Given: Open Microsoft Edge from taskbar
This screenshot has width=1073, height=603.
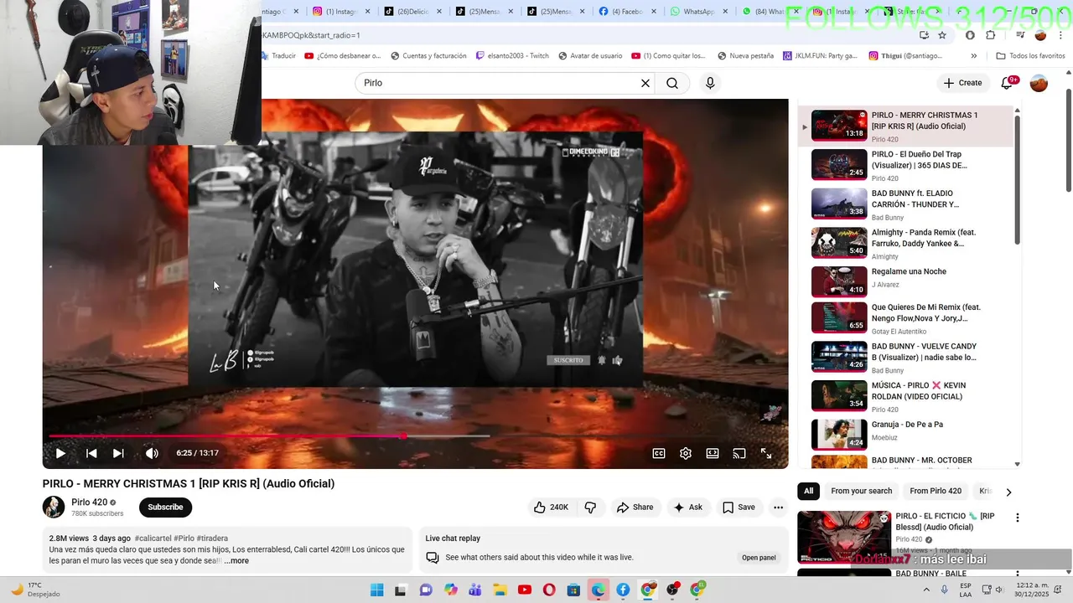Looking at the screenshot, I should point(598,590).
